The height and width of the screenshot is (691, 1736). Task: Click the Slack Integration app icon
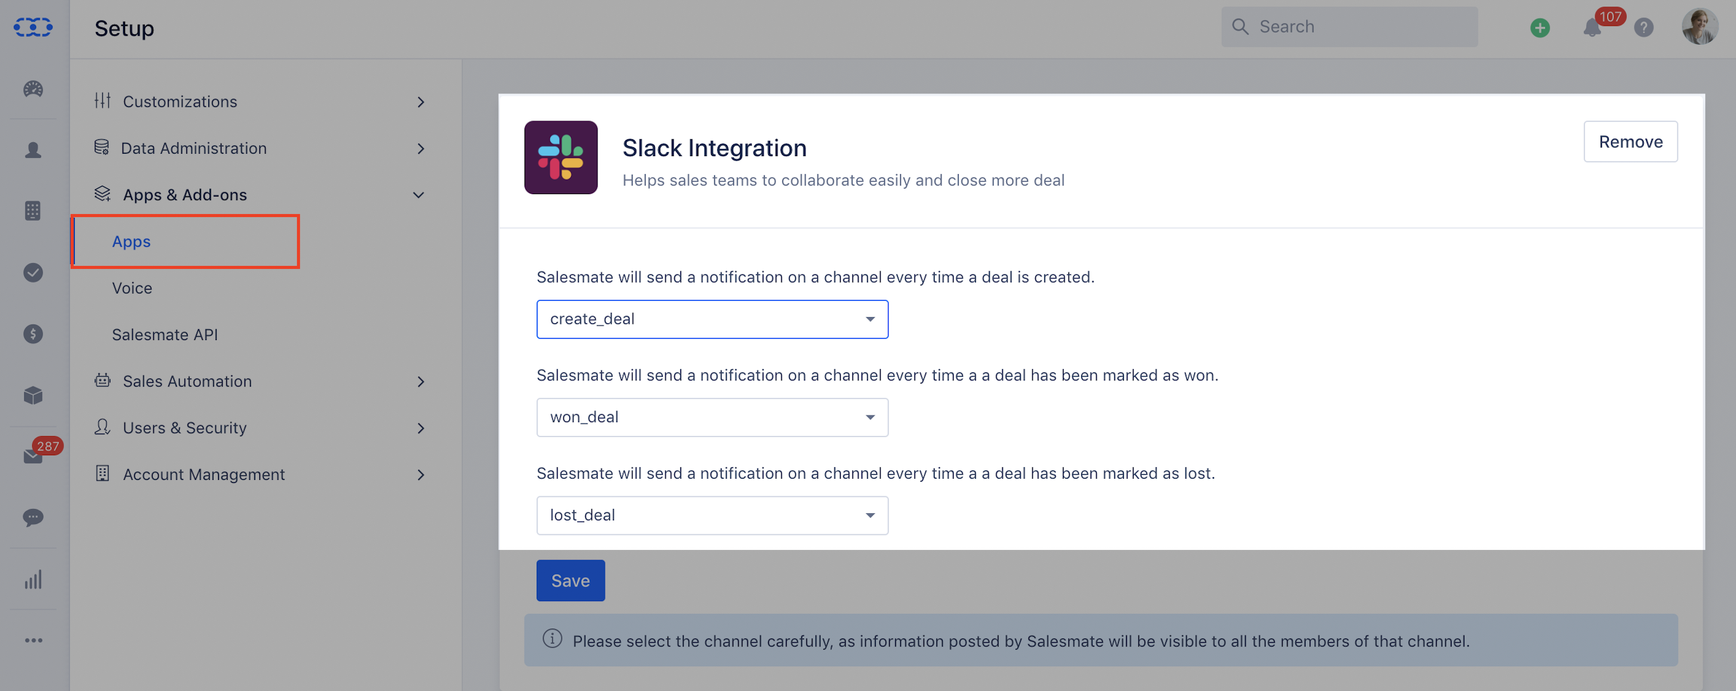click(x=561, y=157)
